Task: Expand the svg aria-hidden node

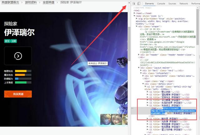Action: pos(137,19)
